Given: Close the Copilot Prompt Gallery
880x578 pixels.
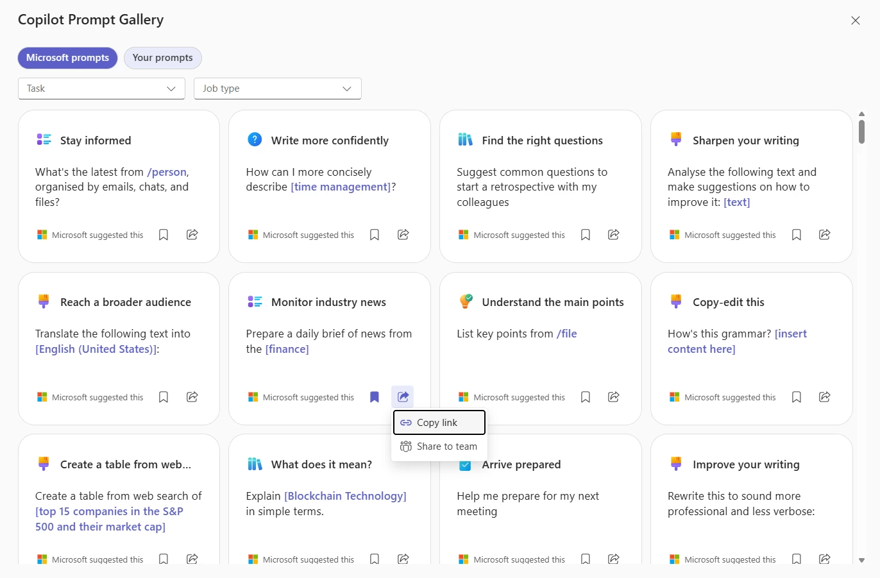Looking at the screenshot, I should tap(855, 21).
